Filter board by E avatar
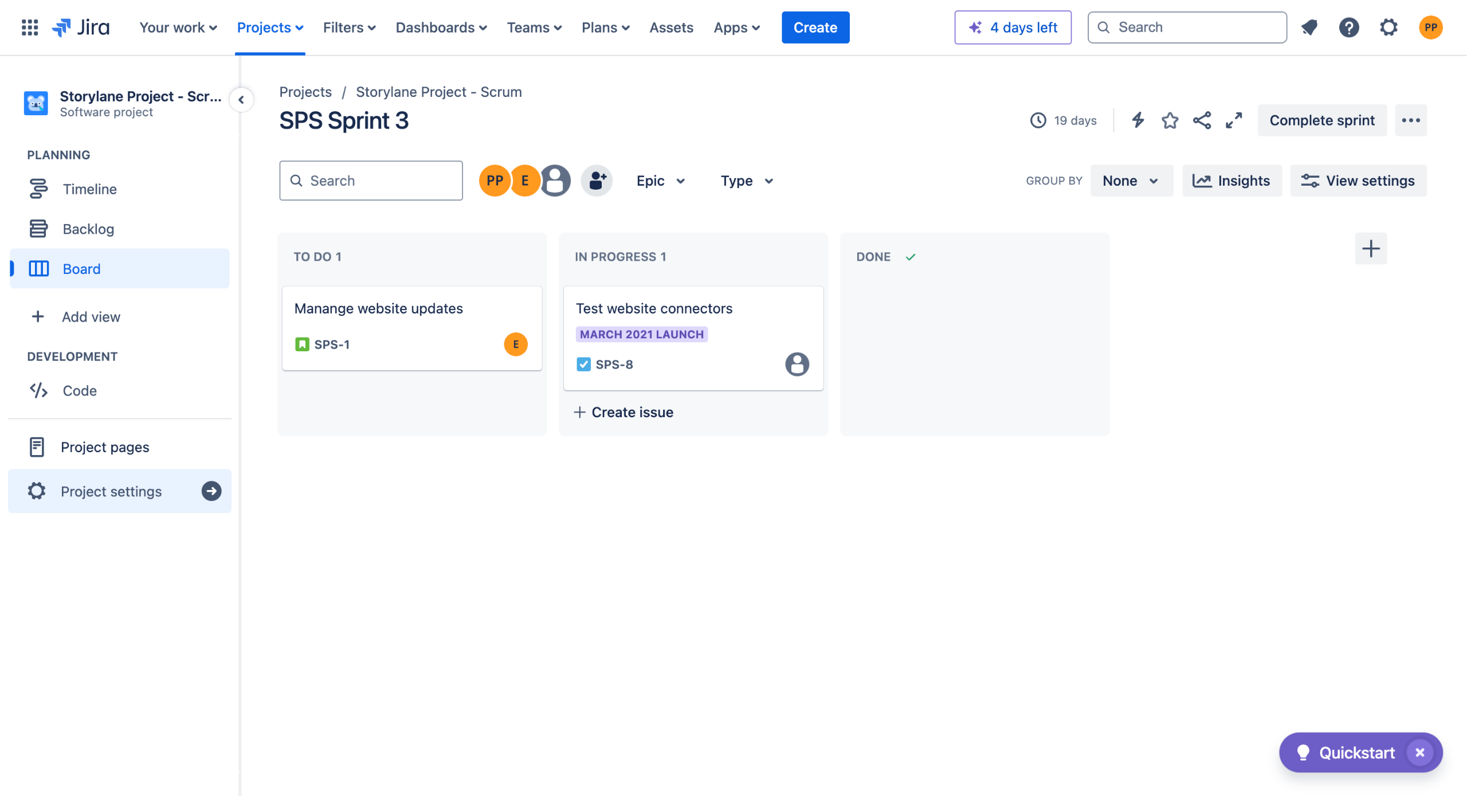The image size is (1467, 796). tap(524, 181)
